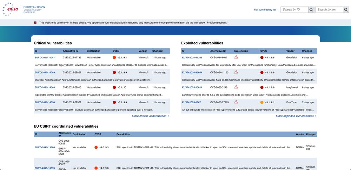Click the CVSS header in Exploited vulnerabilities table

(x=264, y=51)
